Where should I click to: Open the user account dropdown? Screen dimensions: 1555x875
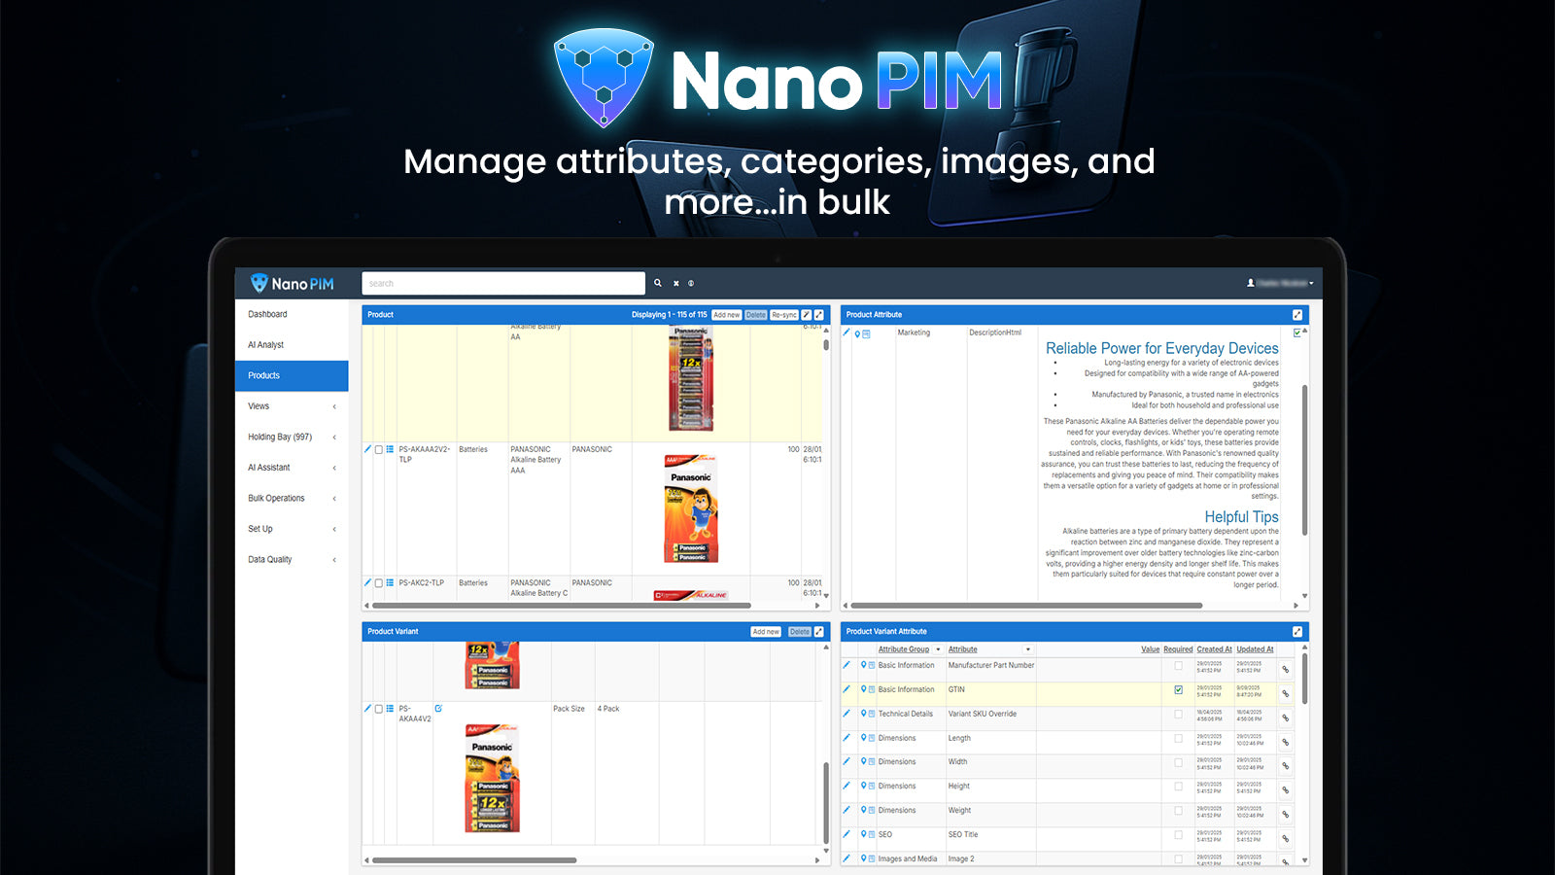click(1280, 283)
